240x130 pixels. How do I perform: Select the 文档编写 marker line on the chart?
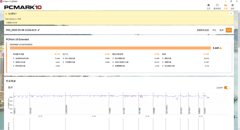pos(109,103)
